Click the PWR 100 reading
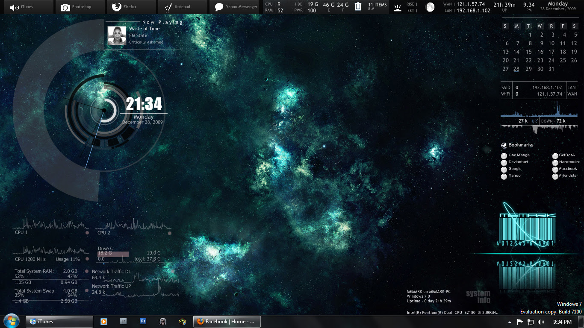The image size is (584, 328). [305, 11]
